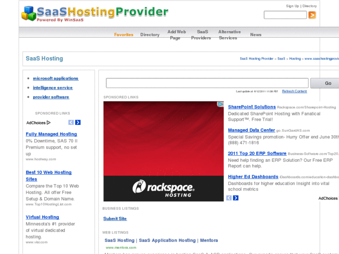
Task: Open the microsoft applications link
Action: [55, 78]
